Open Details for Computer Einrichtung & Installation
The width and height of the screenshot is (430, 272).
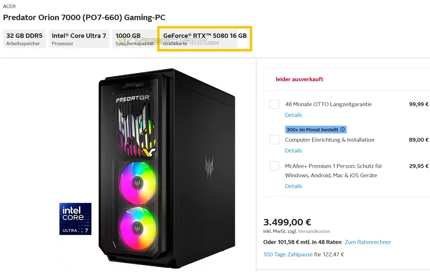[293, 150]
